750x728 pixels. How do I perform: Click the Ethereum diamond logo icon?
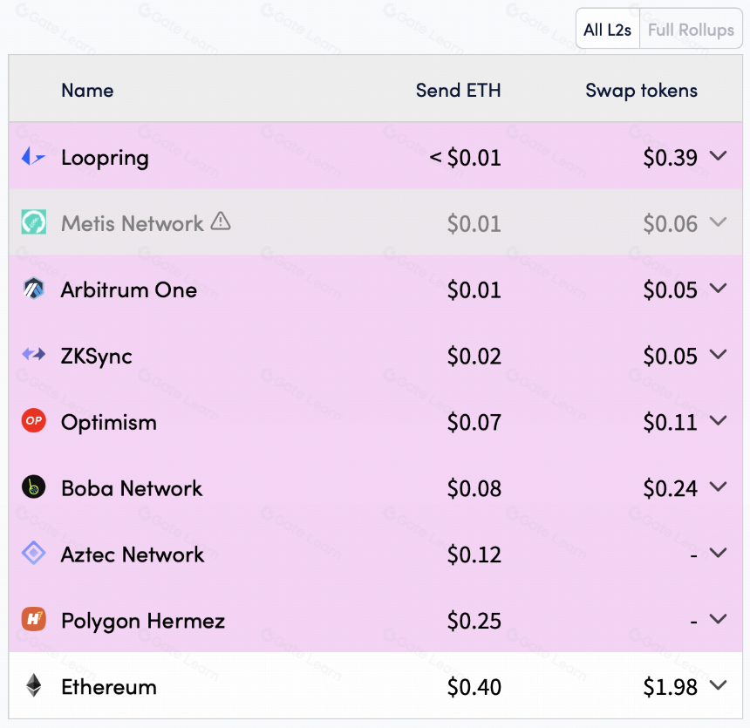click(33, 685)
